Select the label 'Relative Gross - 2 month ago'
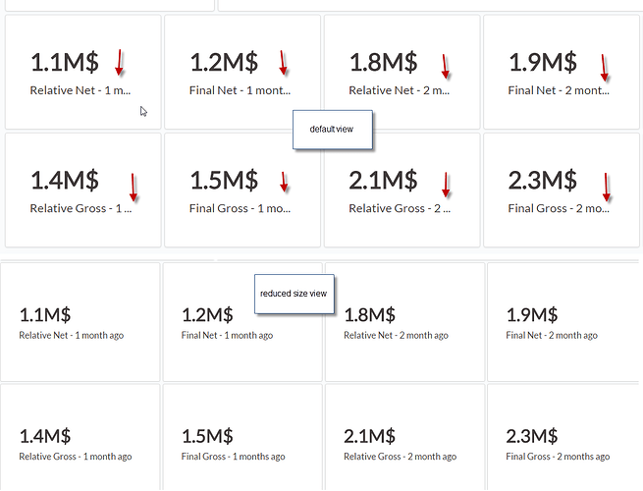 (401, 456)
